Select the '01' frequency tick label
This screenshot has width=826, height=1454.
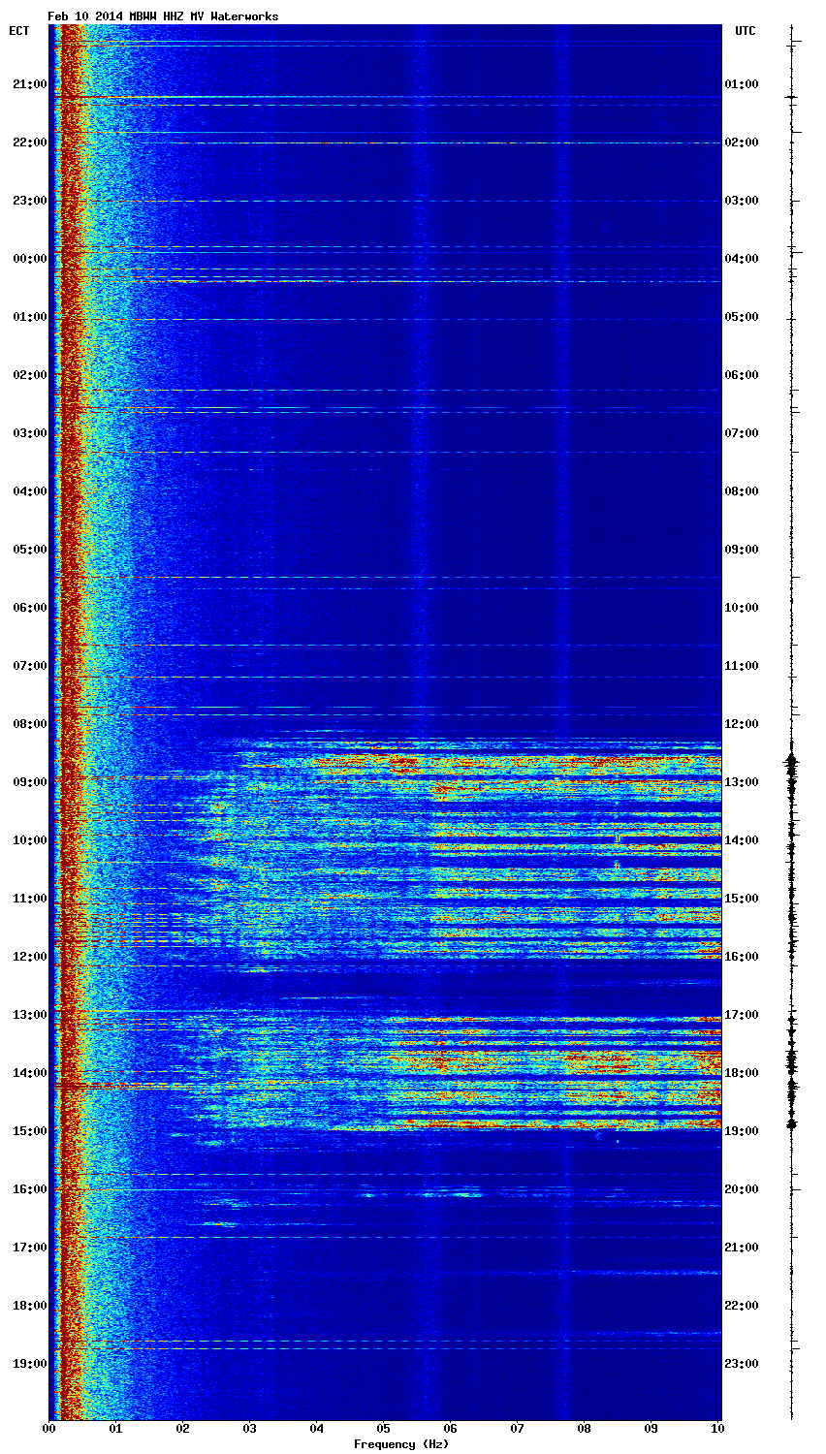[x=115, y=1429]
